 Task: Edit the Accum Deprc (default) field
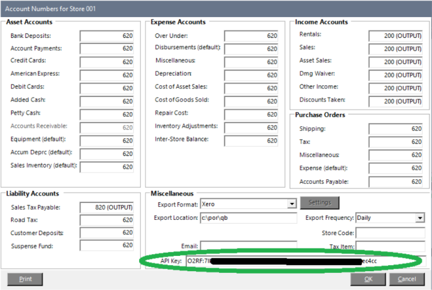tap(107, 154)
